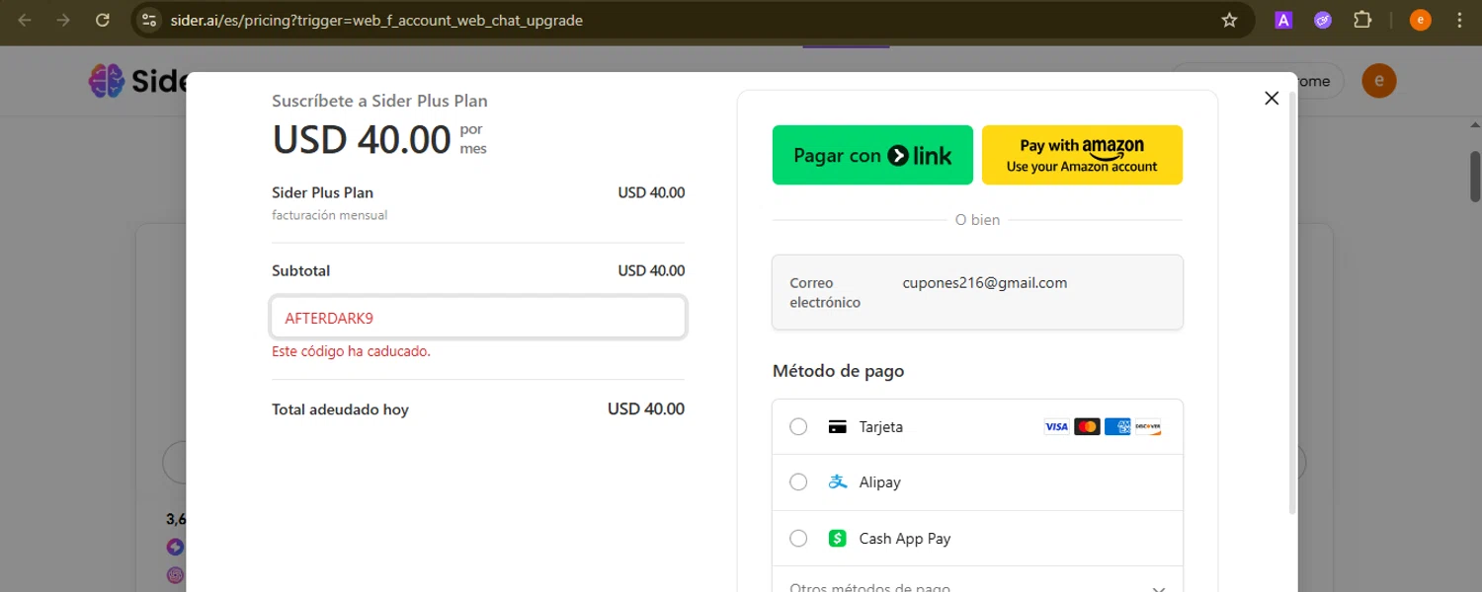Click the 'Pagar con link' button
This screenshot has width=1482, height=592.
click(x=872, y=155)
